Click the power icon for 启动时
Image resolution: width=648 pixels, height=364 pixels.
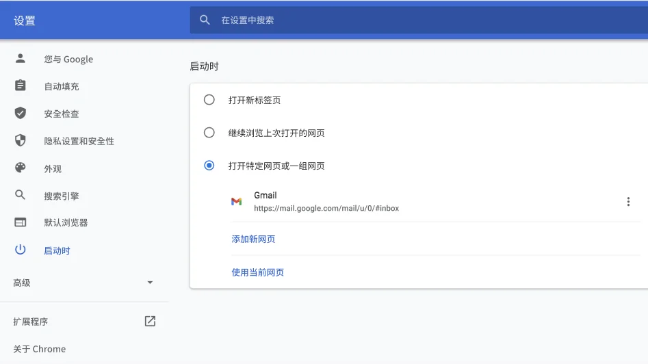coord(21,250)
